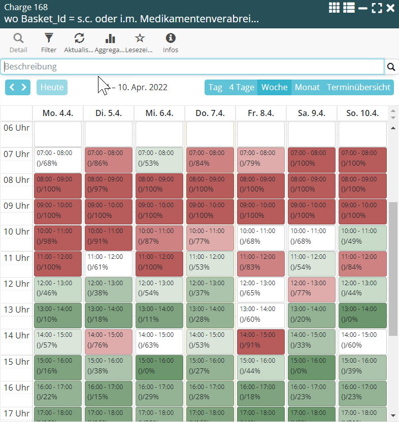Switch to grid view in title bar
399x422 pixels.
click(x=334, y=8)
